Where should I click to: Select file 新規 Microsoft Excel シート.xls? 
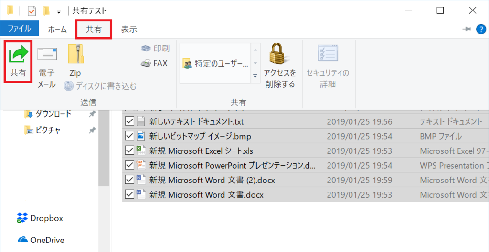pyautogui.click(x=201, y=151)
